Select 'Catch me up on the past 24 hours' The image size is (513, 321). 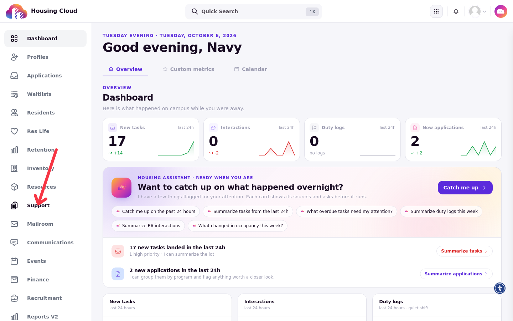(156, 212)
